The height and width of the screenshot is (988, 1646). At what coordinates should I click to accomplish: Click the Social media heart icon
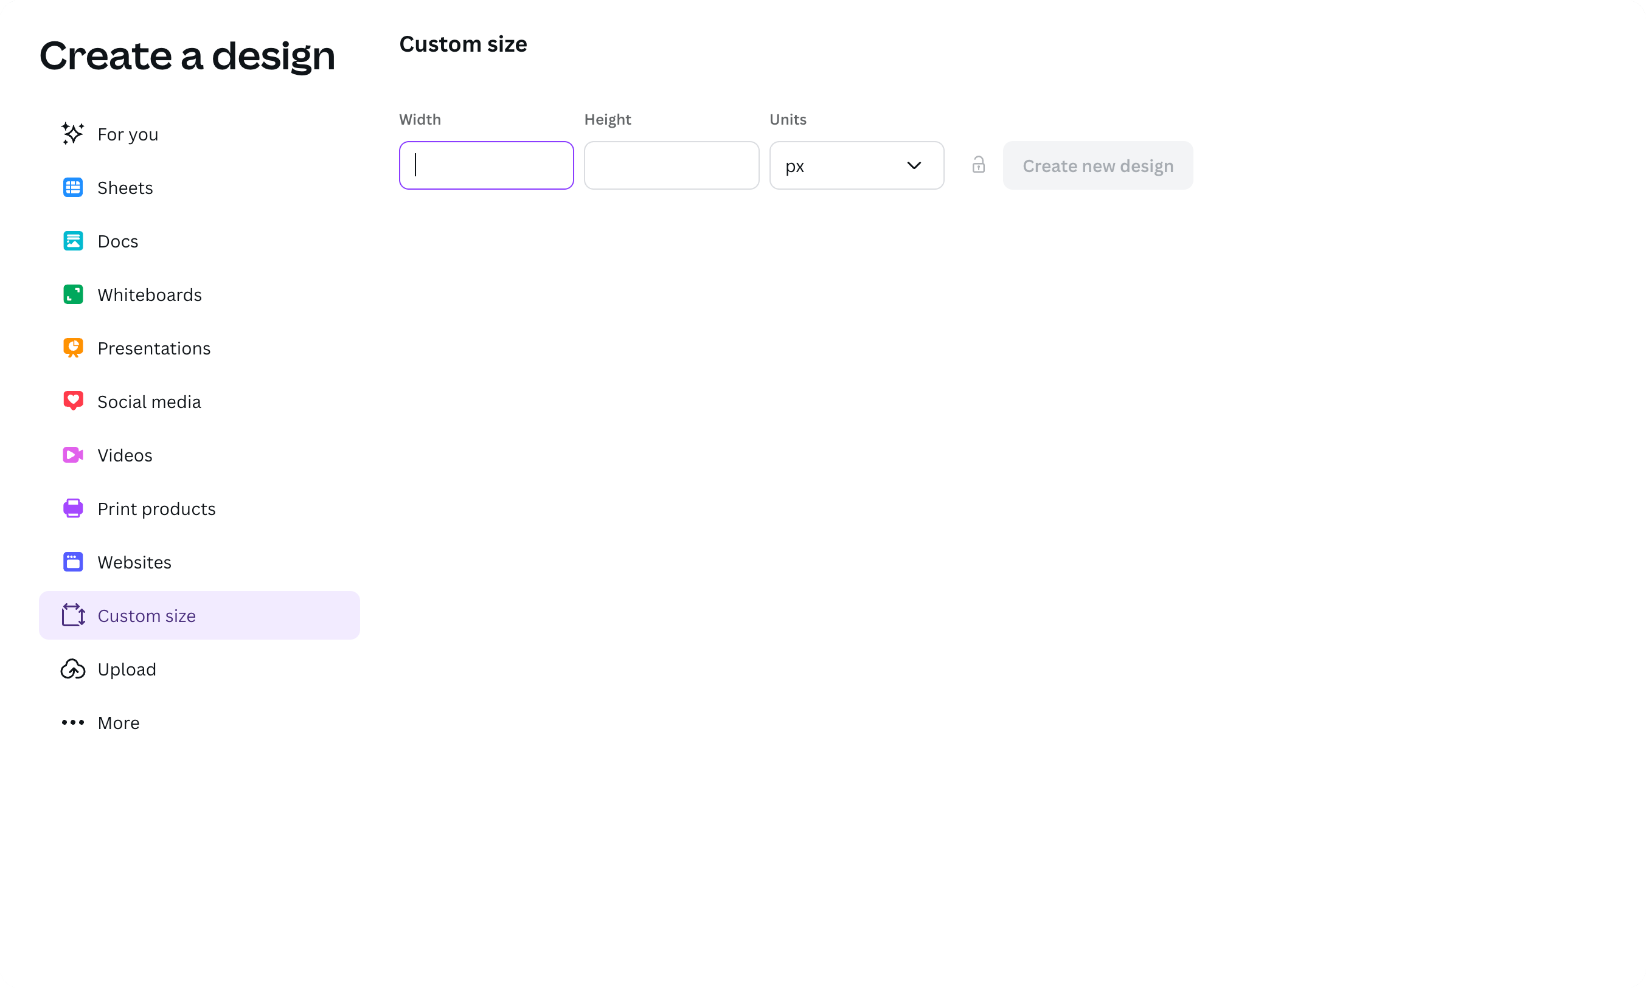pos(72,401)
